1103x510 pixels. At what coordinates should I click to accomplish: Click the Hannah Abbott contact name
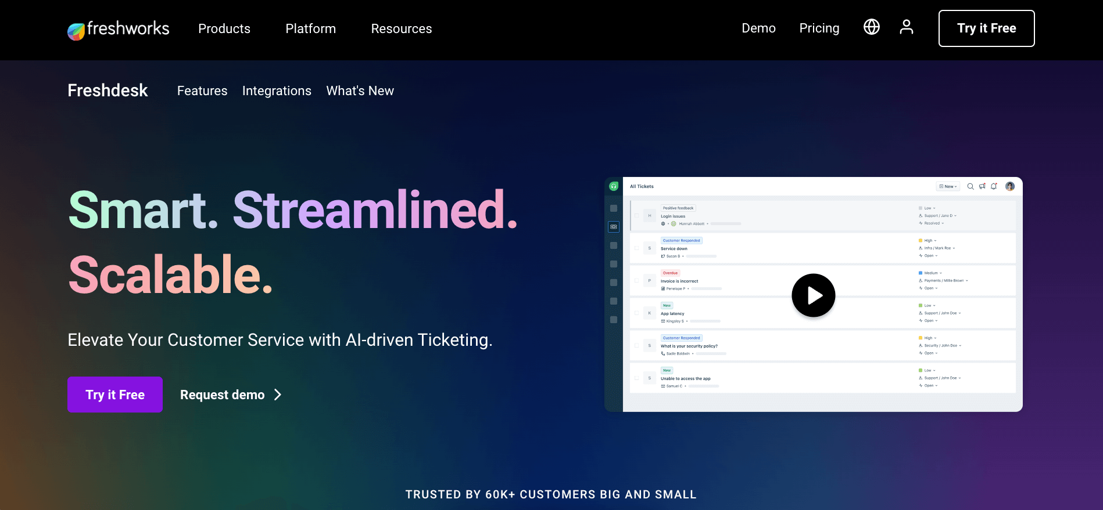coord(692,223)
